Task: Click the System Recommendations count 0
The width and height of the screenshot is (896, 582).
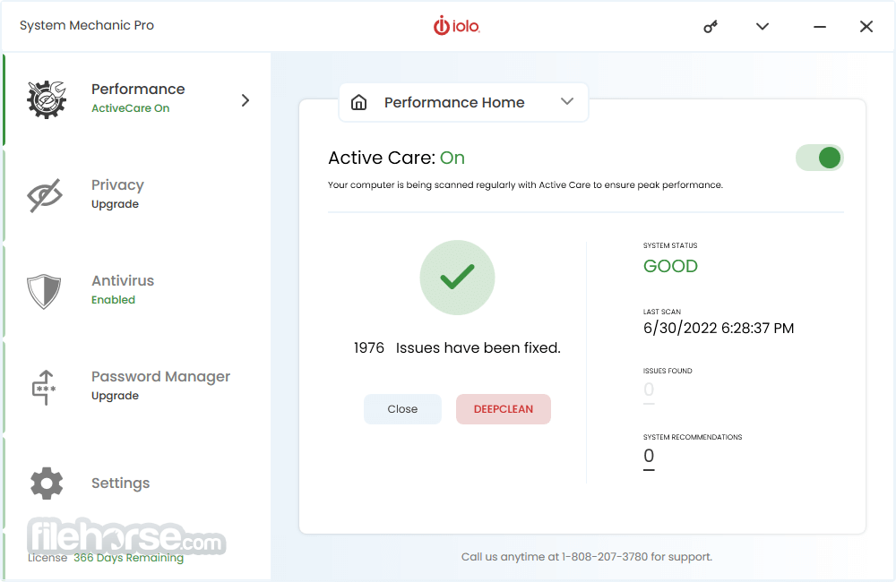Action: [649, 456]
